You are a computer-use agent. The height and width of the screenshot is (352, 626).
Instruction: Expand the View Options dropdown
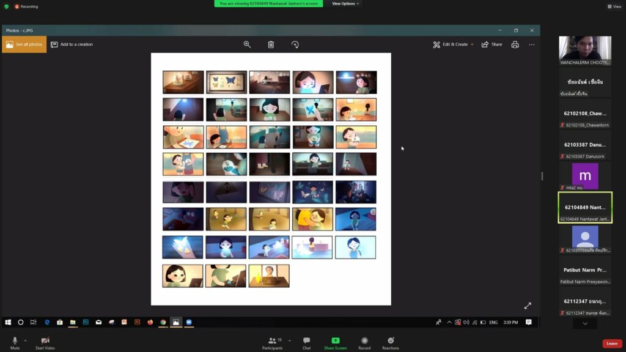click(345, 4)
